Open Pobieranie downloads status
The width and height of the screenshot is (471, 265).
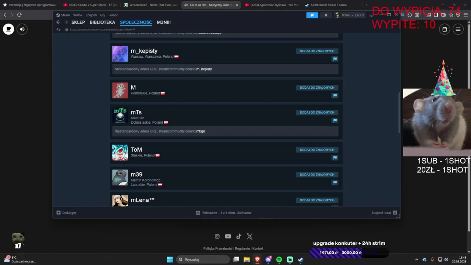coord(224,213)
